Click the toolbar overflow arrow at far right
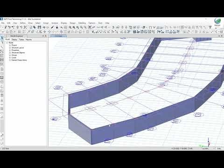Image resolution: width=224 pixels, height=168 pixels. point(216,28)
